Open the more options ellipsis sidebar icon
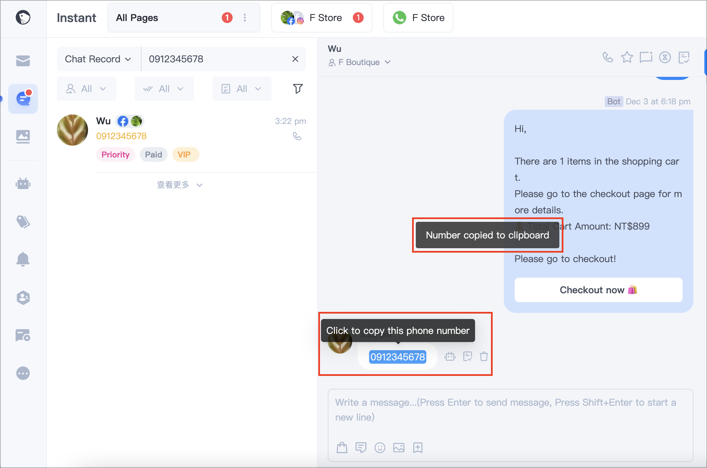The image size is (707, 468). pyautogui.click(x=23, y=373)
